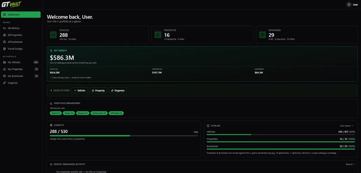The image size is (361, 173).
Task: Click the Portfolio Breakdown chart icon
Action: pyautogui.click(x=51, y=103)
